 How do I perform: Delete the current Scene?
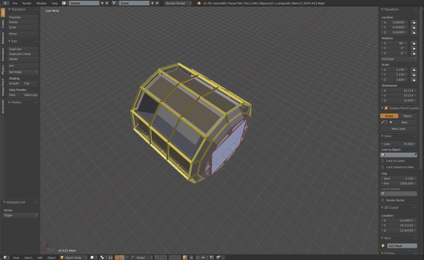pos(157,3)
